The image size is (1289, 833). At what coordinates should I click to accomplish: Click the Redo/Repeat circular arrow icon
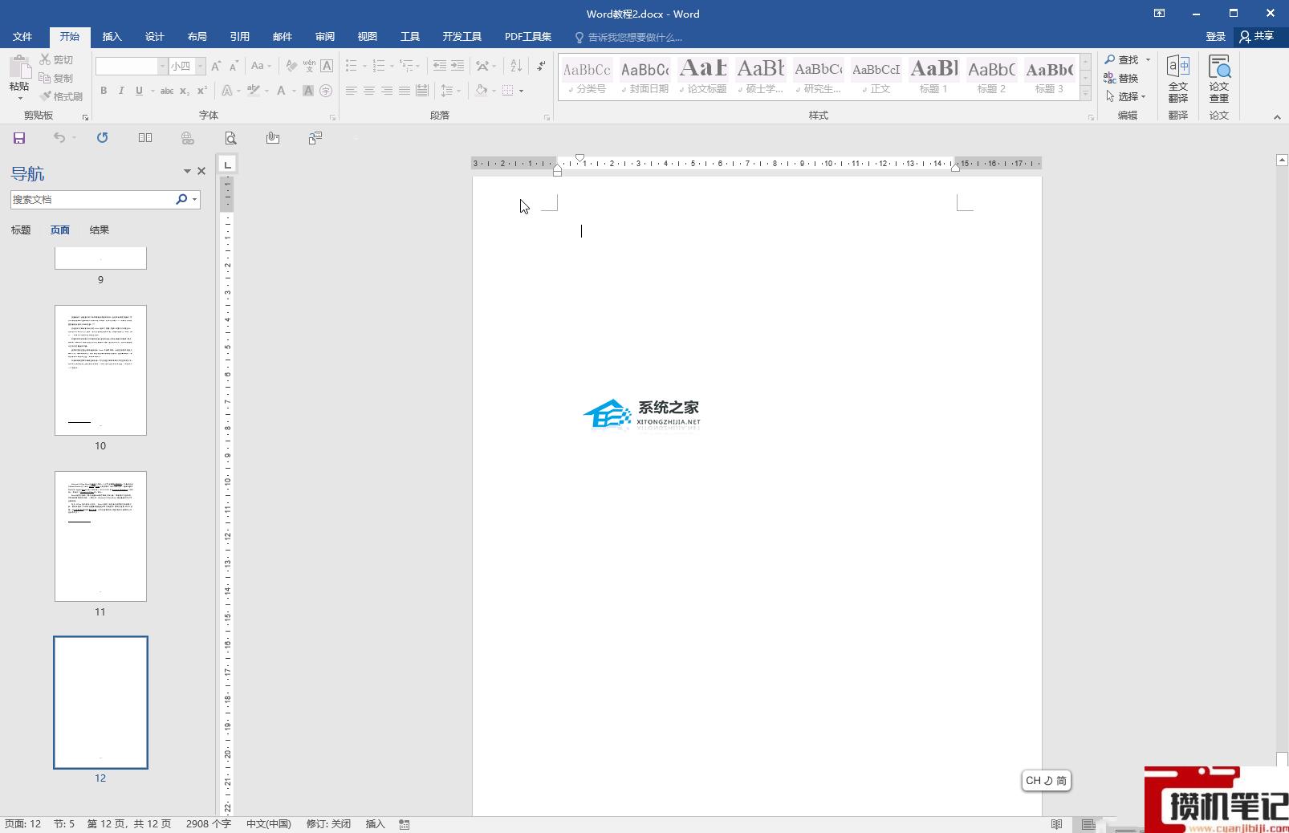coord(102,138)
